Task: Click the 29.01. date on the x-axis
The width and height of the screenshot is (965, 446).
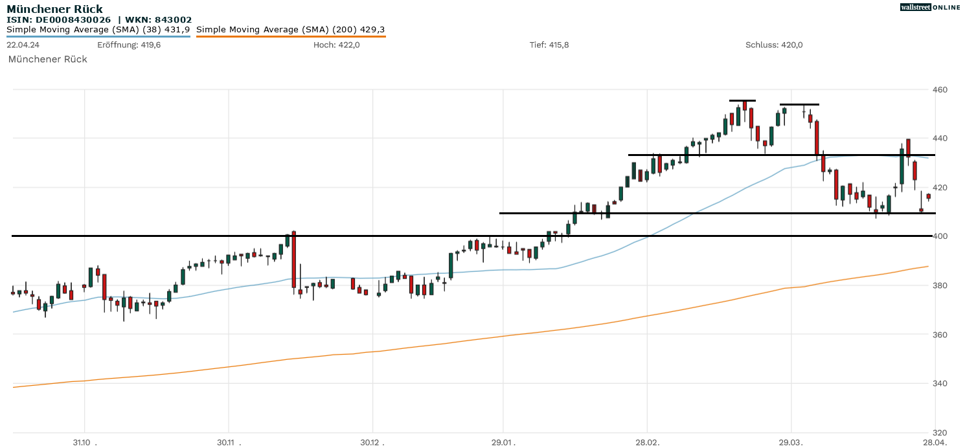Action: 503,442
